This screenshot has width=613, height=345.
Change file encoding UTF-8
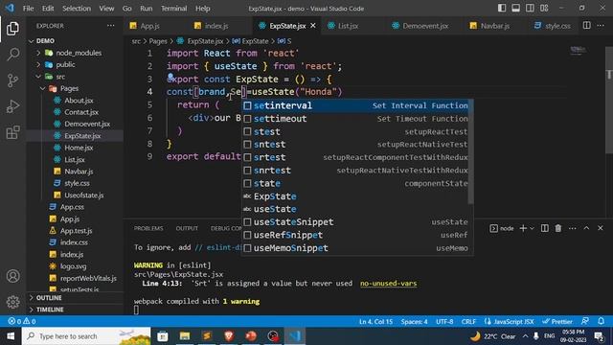[444, 322]
